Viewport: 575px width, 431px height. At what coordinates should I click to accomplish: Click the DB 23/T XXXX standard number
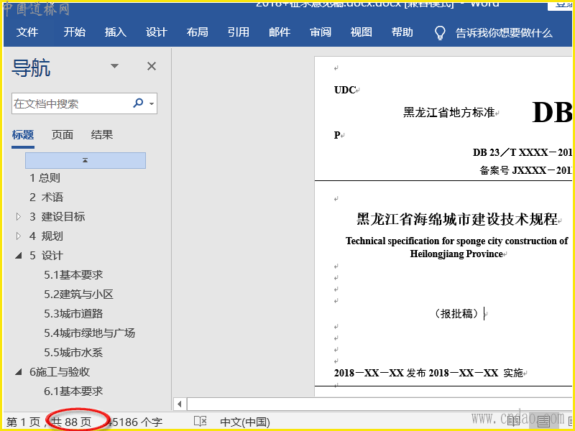tap(523, 152)
